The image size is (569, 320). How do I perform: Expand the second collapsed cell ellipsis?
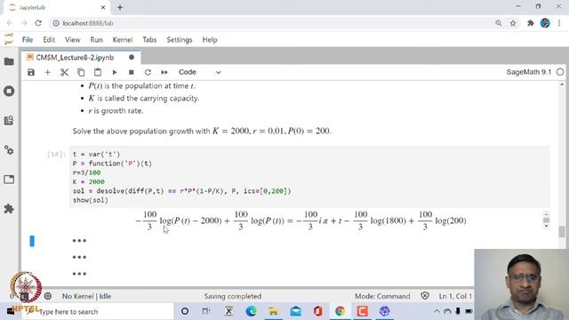click(79, 257)
